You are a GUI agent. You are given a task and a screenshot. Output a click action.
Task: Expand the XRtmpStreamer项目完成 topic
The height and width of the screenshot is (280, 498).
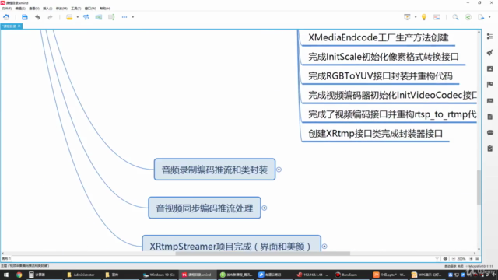tap(324, 246)
